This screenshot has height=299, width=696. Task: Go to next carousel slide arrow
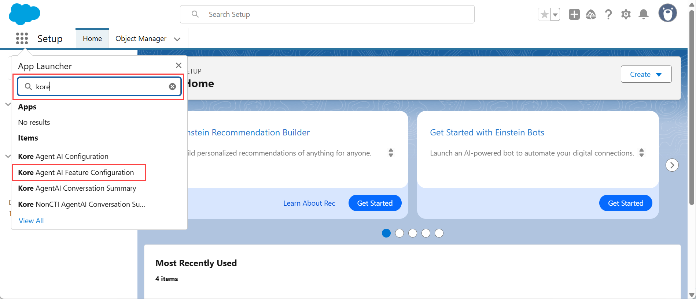tap(672, 165)
